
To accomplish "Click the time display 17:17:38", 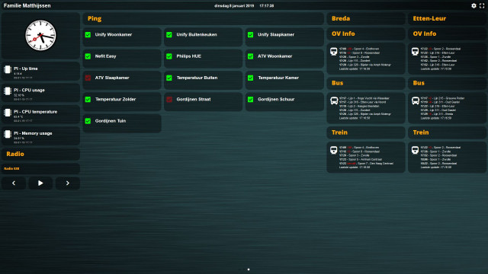I will [267, 5].
